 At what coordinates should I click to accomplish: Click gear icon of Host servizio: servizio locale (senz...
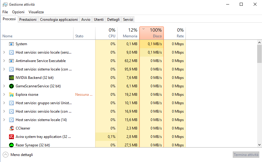coord(11,52)
